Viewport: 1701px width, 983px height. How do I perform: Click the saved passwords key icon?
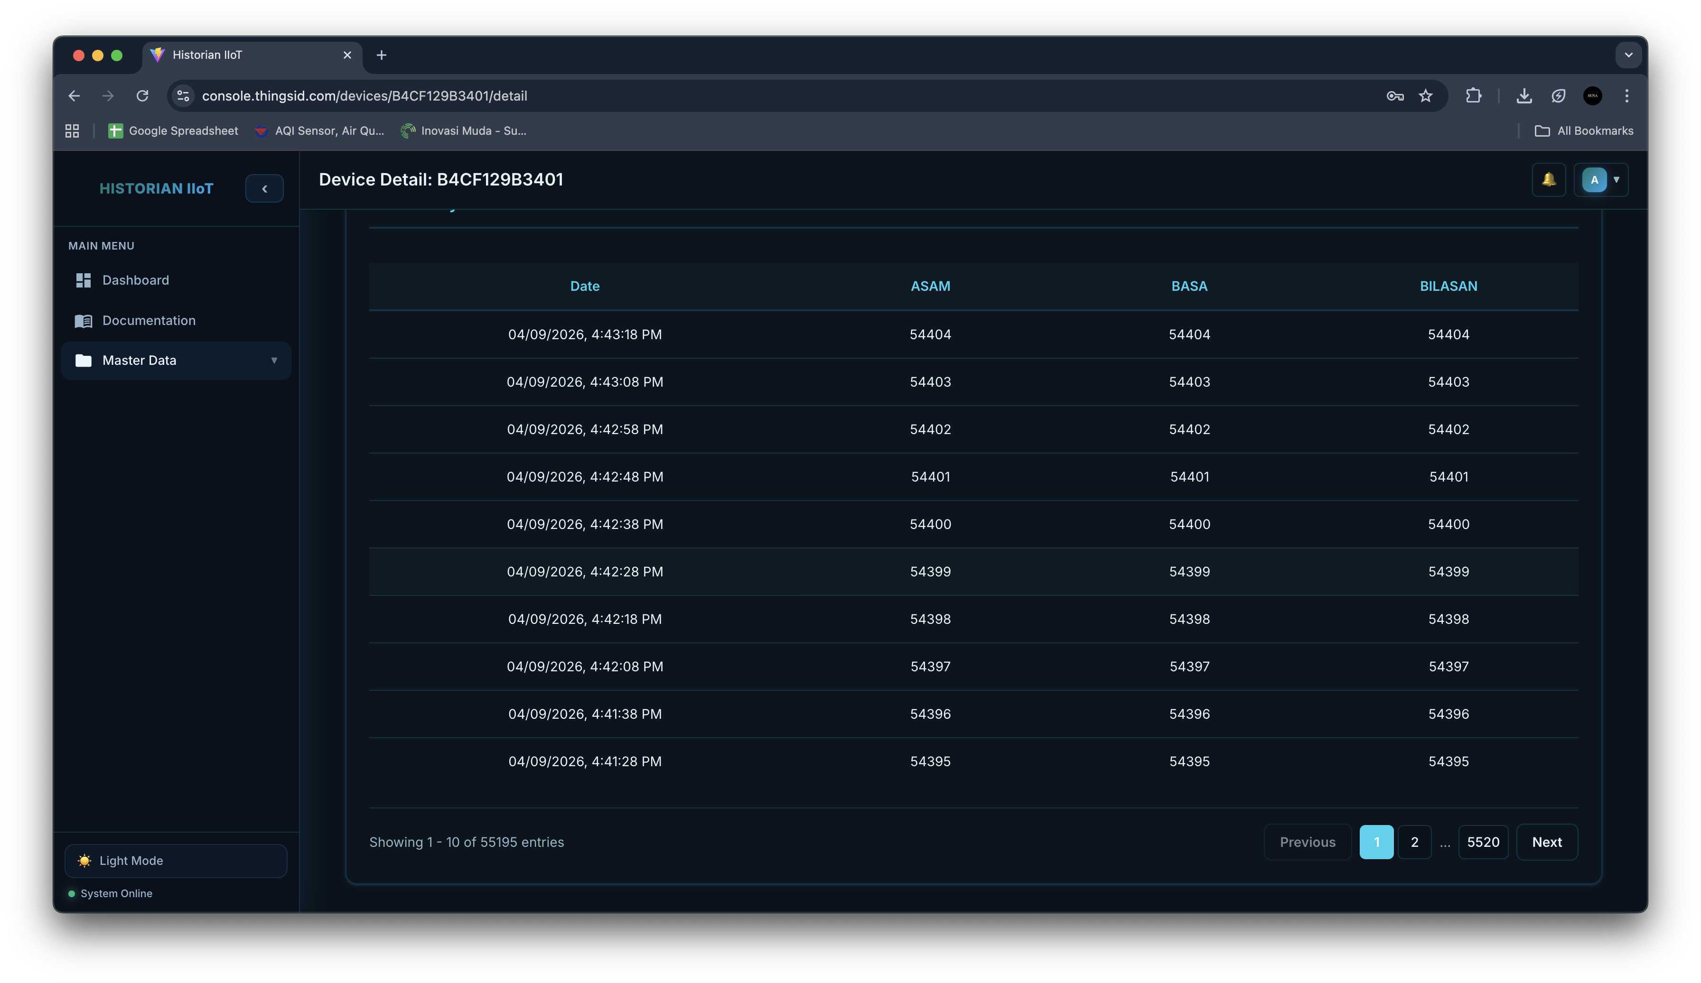(1394, 96)
